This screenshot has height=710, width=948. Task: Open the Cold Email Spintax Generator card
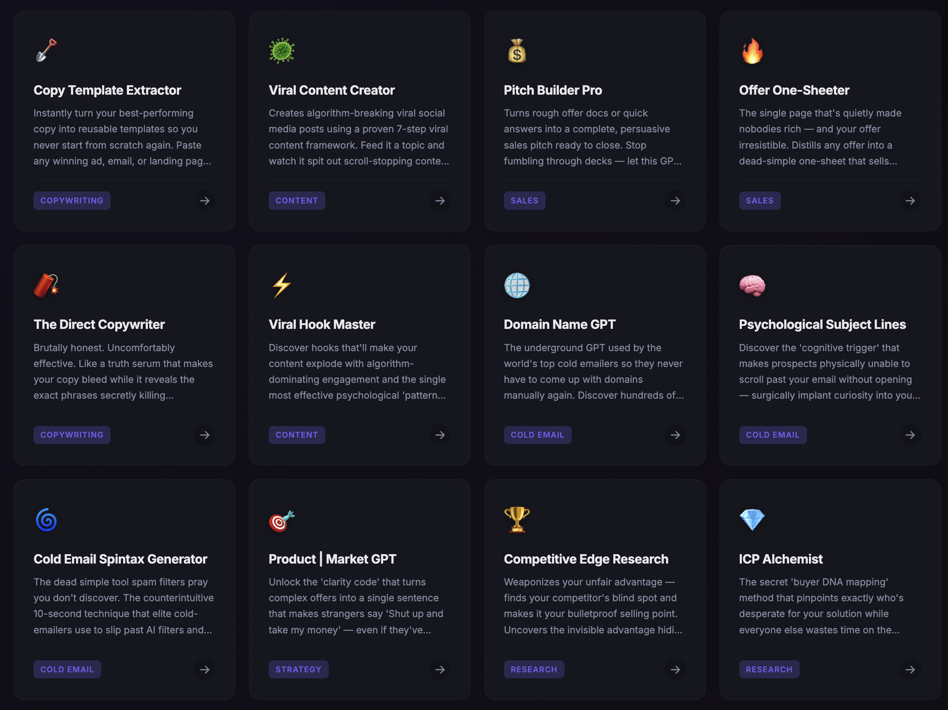tap(124, 591)
